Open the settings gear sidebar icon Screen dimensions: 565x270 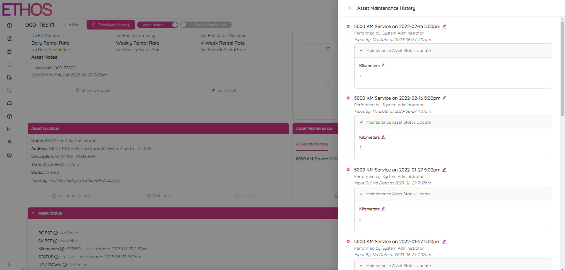pyautogui.click(x=9, y=155)
